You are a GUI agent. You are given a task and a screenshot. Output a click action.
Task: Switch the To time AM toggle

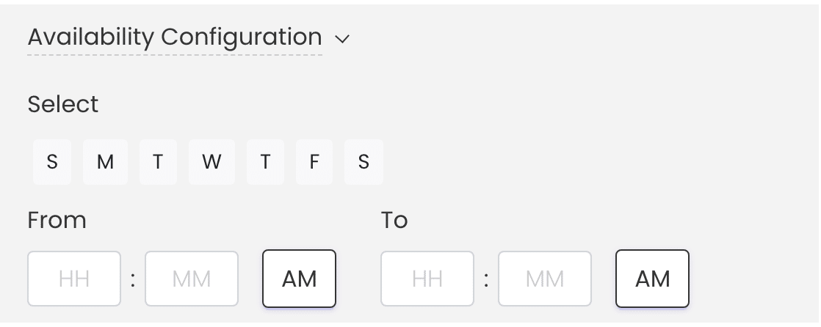point(653,279)
